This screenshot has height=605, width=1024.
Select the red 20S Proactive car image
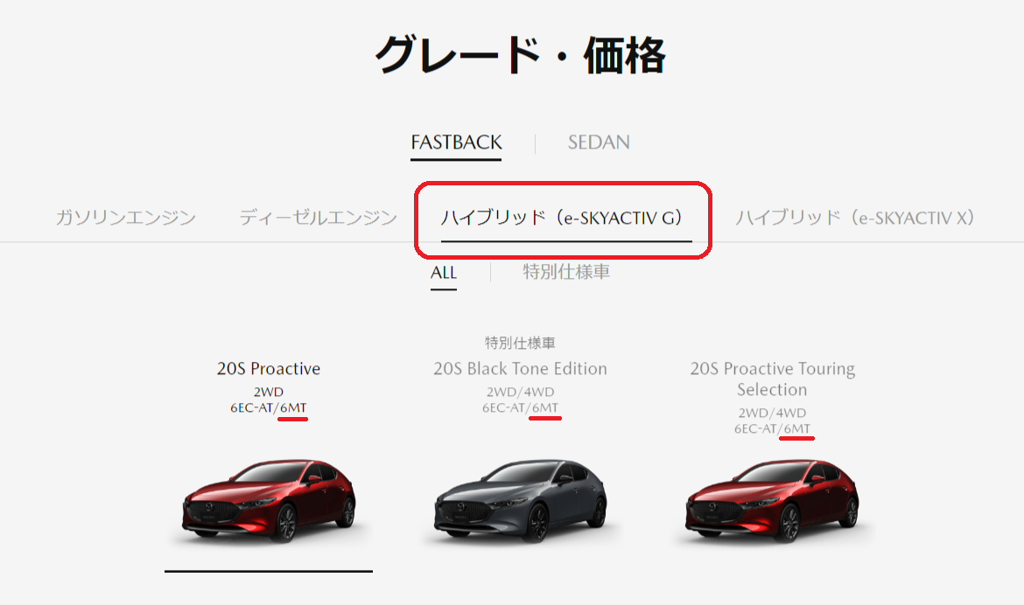[x=269, y=500]
